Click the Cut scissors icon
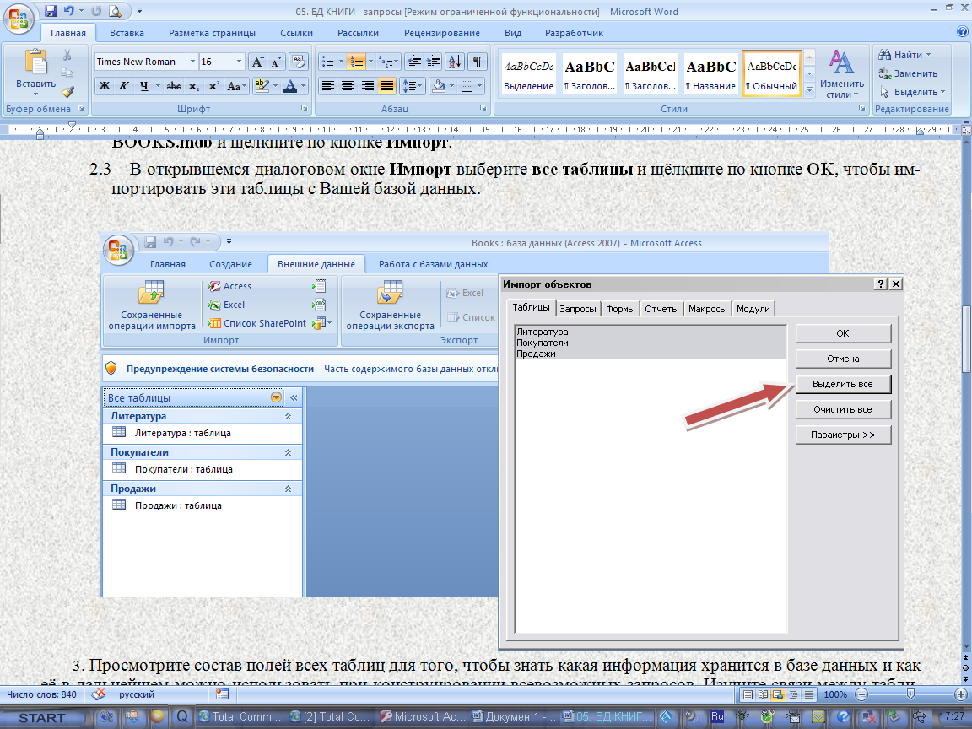The height and width of the screenshot is (729, 972). click(x=67, y=55)
